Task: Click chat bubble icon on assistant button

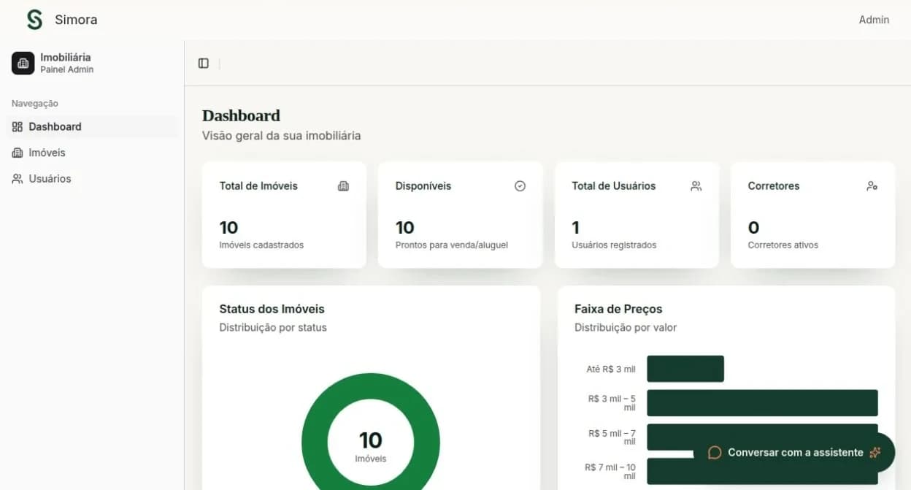Action: [715, 453]
